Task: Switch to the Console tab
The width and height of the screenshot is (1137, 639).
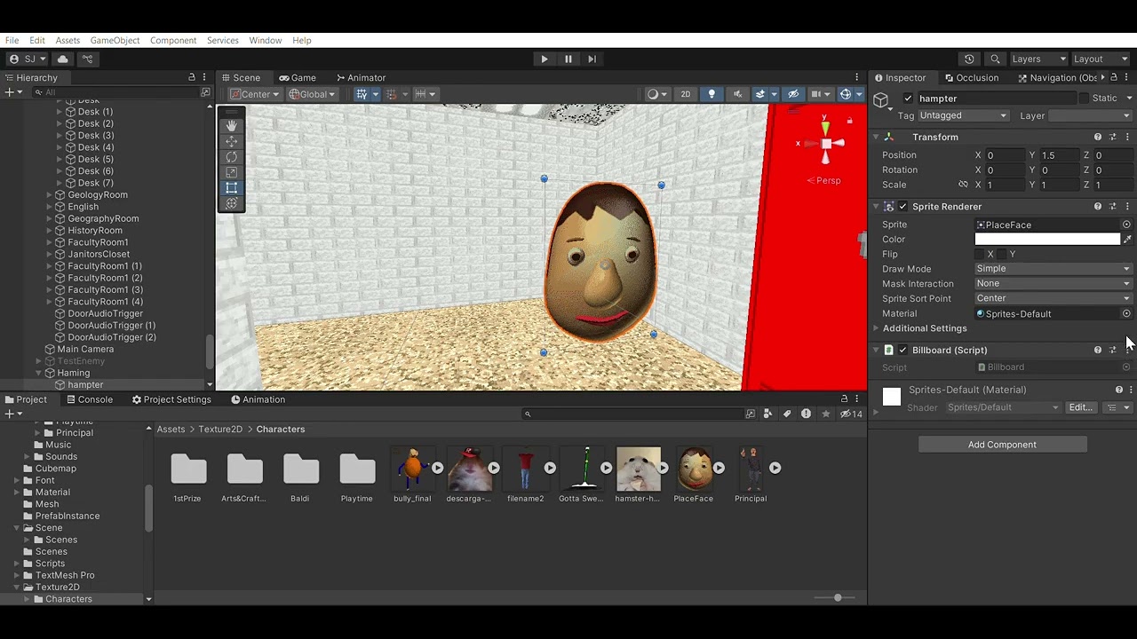Action: click(89, 399)
